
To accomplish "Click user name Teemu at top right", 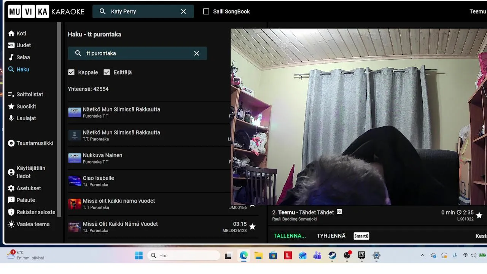I will 478,11.
